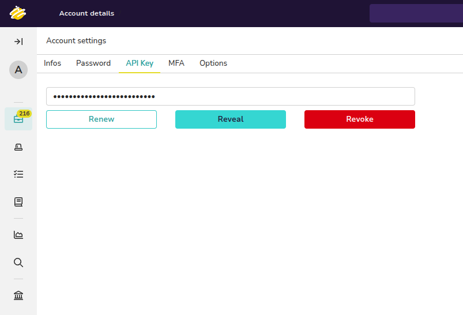Open the search magnifier icon
This screenshot has height=315, width=463.
tap(18, 262)
